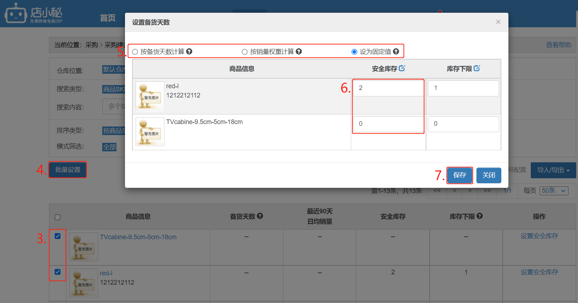Click TVcabine product thumbnail in list
Image resolution: width=578 pixels, height=303 pixels.
(x=83, y=247)
